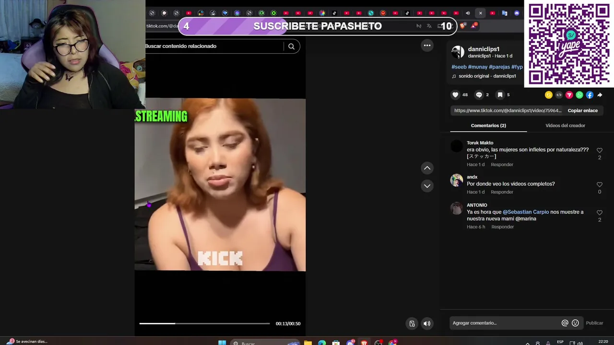The width and height of the screenshot is (614, 345).
Task: Open weather widget Se avecinan días
Action: 27,342
